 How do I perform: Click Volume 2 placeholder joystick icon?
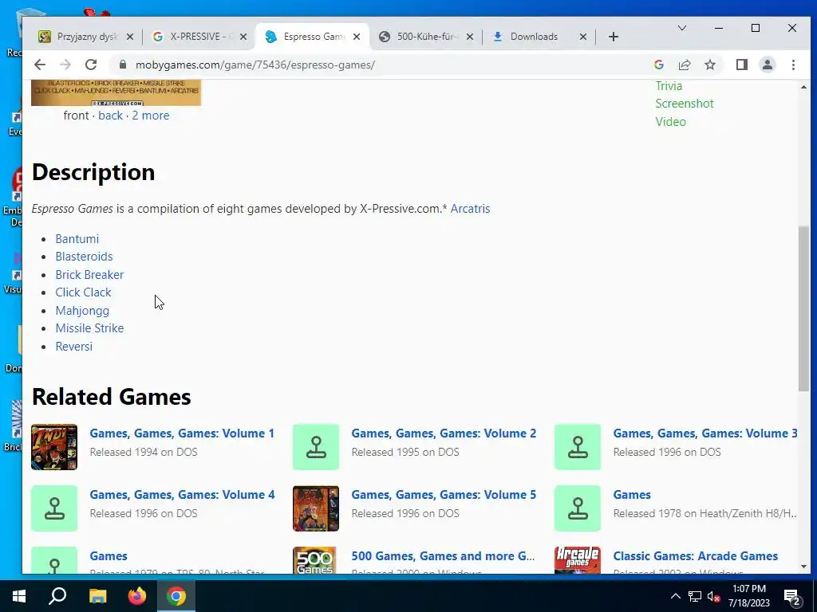point(316,447)
